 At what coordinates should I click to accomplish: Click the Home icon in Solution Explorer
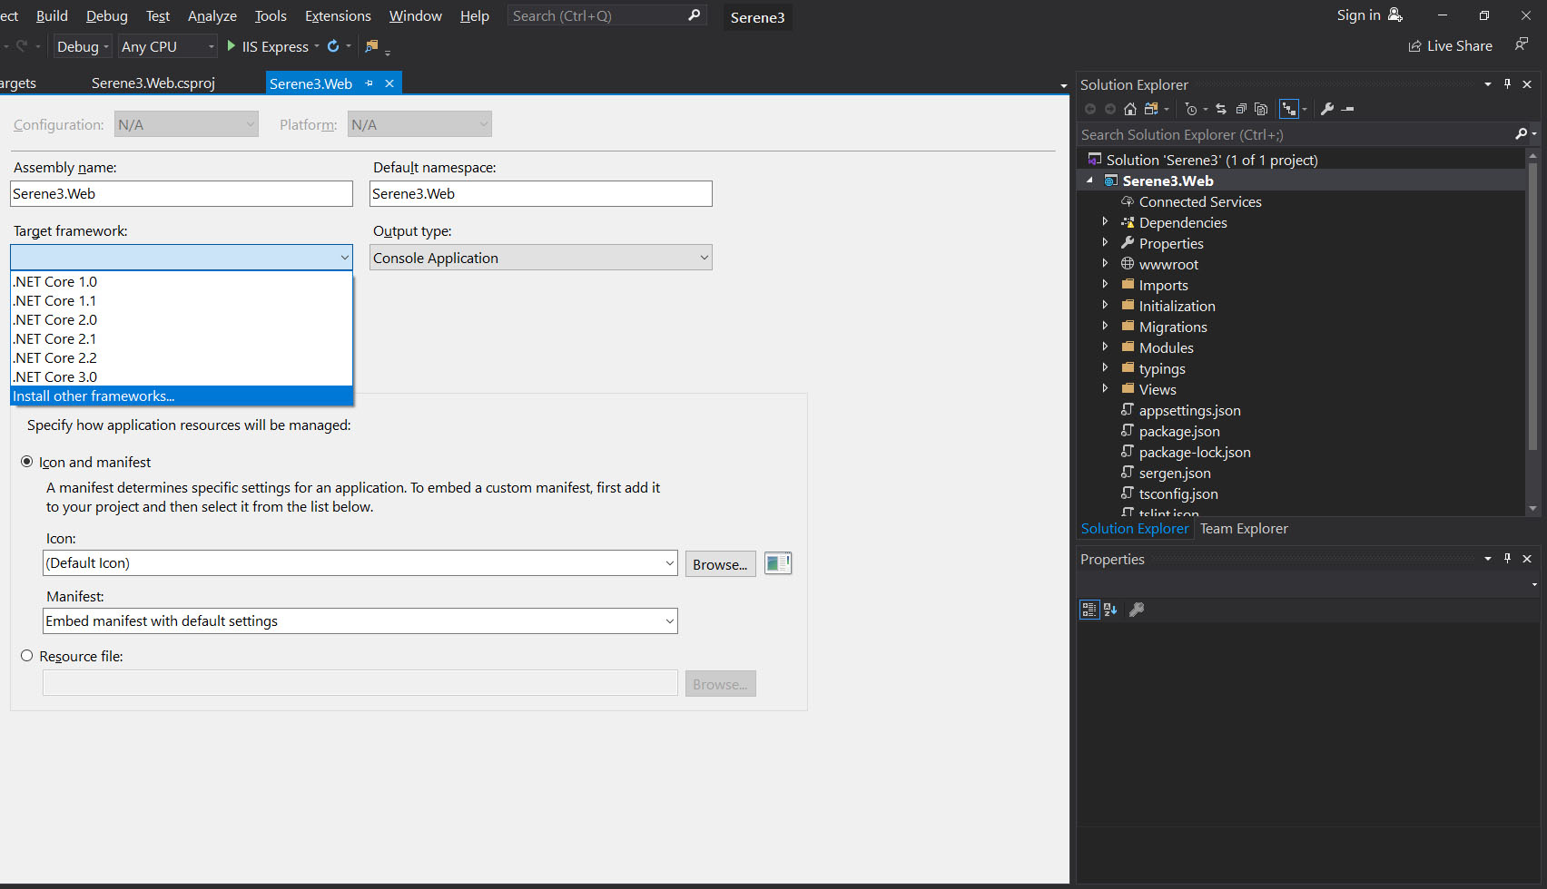pos(1129,108)
